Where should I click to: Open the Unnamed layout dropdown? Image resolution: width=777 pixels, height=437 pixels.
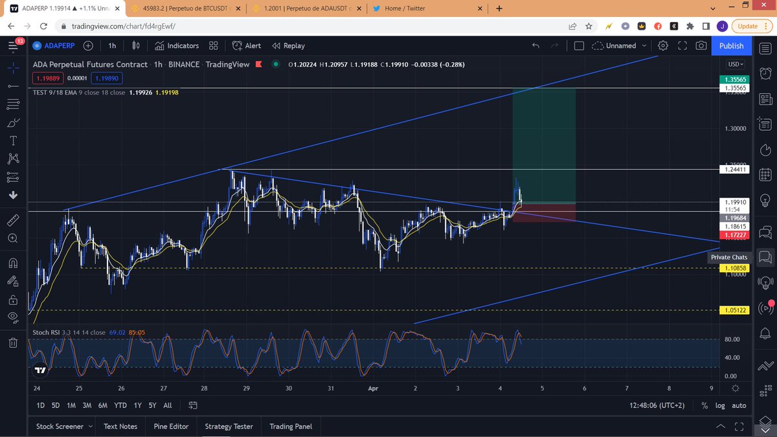tap(620, 46)
